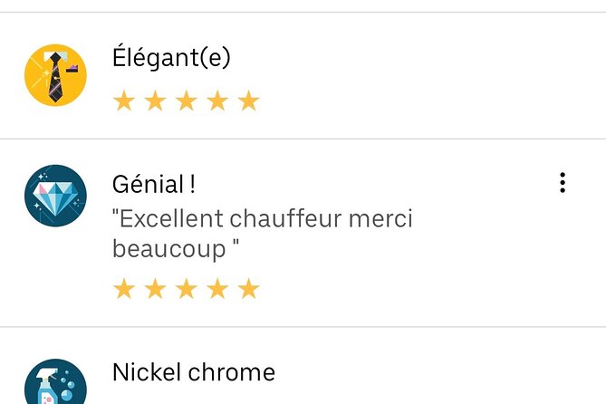The height and width of the screenshot is (404, 606).
Task: Click the Élégant(e) tie badge icon
Action: 55,74
